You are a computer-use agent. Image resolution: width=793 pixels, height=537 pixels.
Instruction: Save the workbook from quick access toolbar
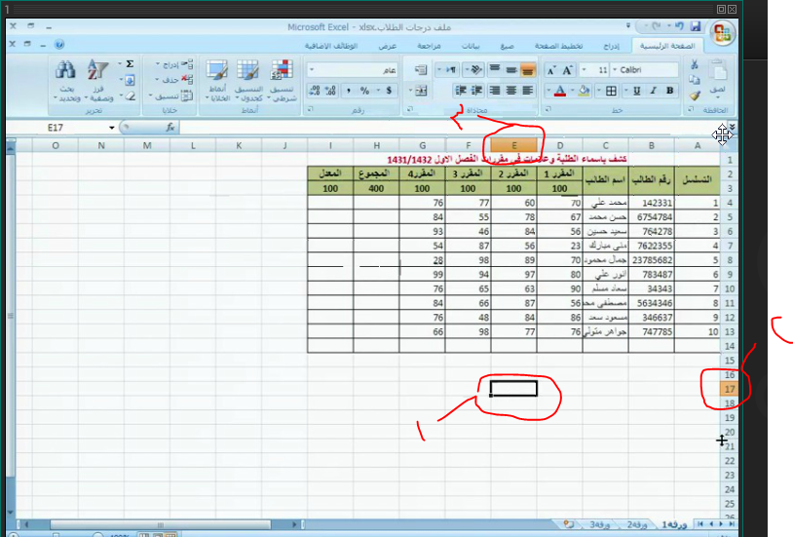(696, 26)
